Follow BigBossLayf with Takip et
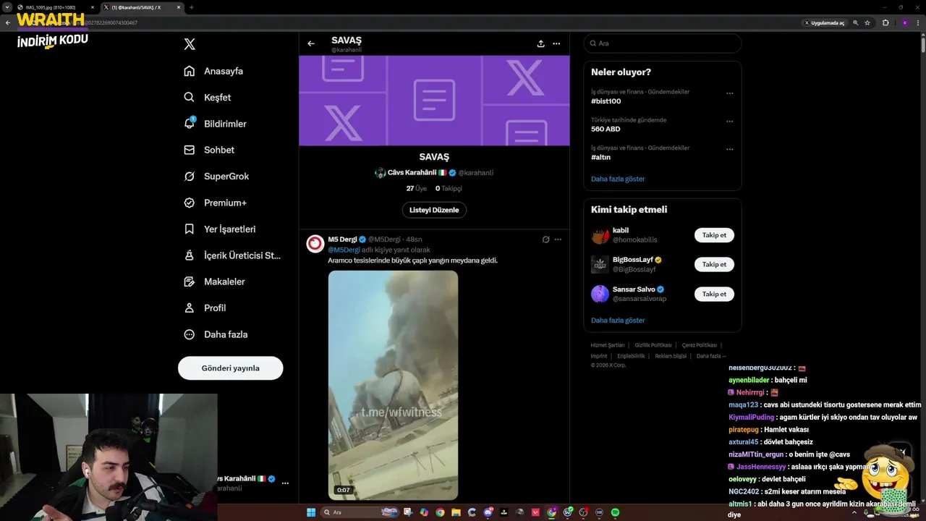 tap(714, 264)
